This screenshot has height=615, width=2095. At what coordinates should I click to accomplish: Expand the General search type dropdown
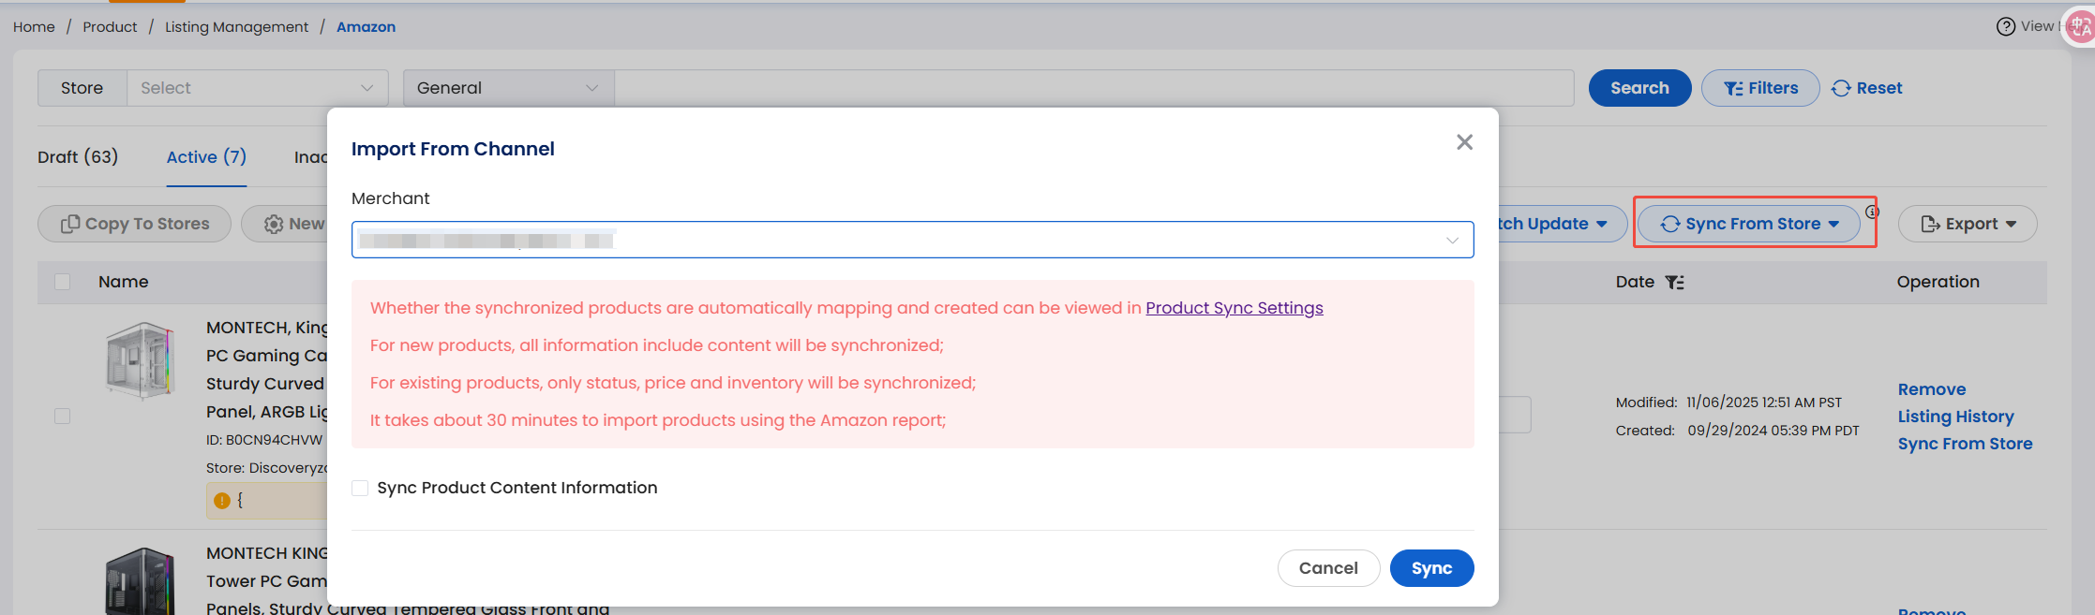pos(508,88)
